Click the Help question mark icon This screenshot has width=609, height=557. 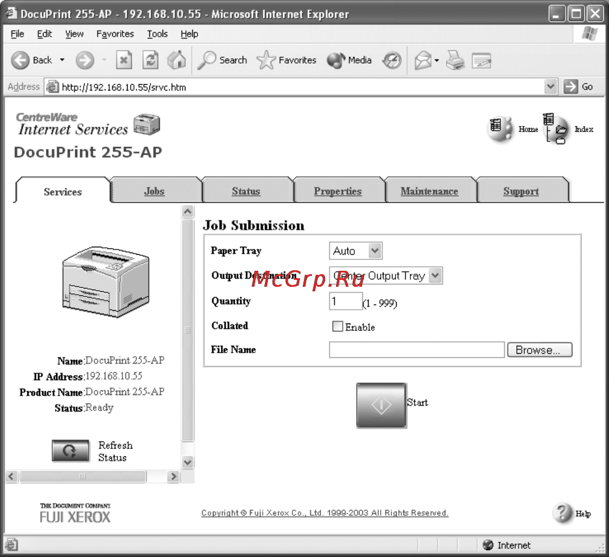pyautogui.click(x=563, y=513)
